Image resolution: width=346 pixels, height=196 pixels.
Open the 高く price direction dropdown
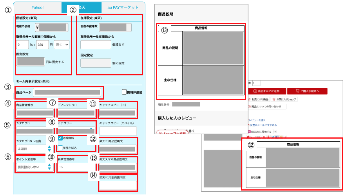click(62, 45)
